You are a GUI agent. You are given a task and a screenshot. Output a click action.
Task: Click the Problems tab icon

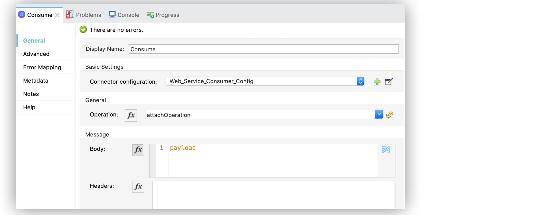tap(70, 15)
